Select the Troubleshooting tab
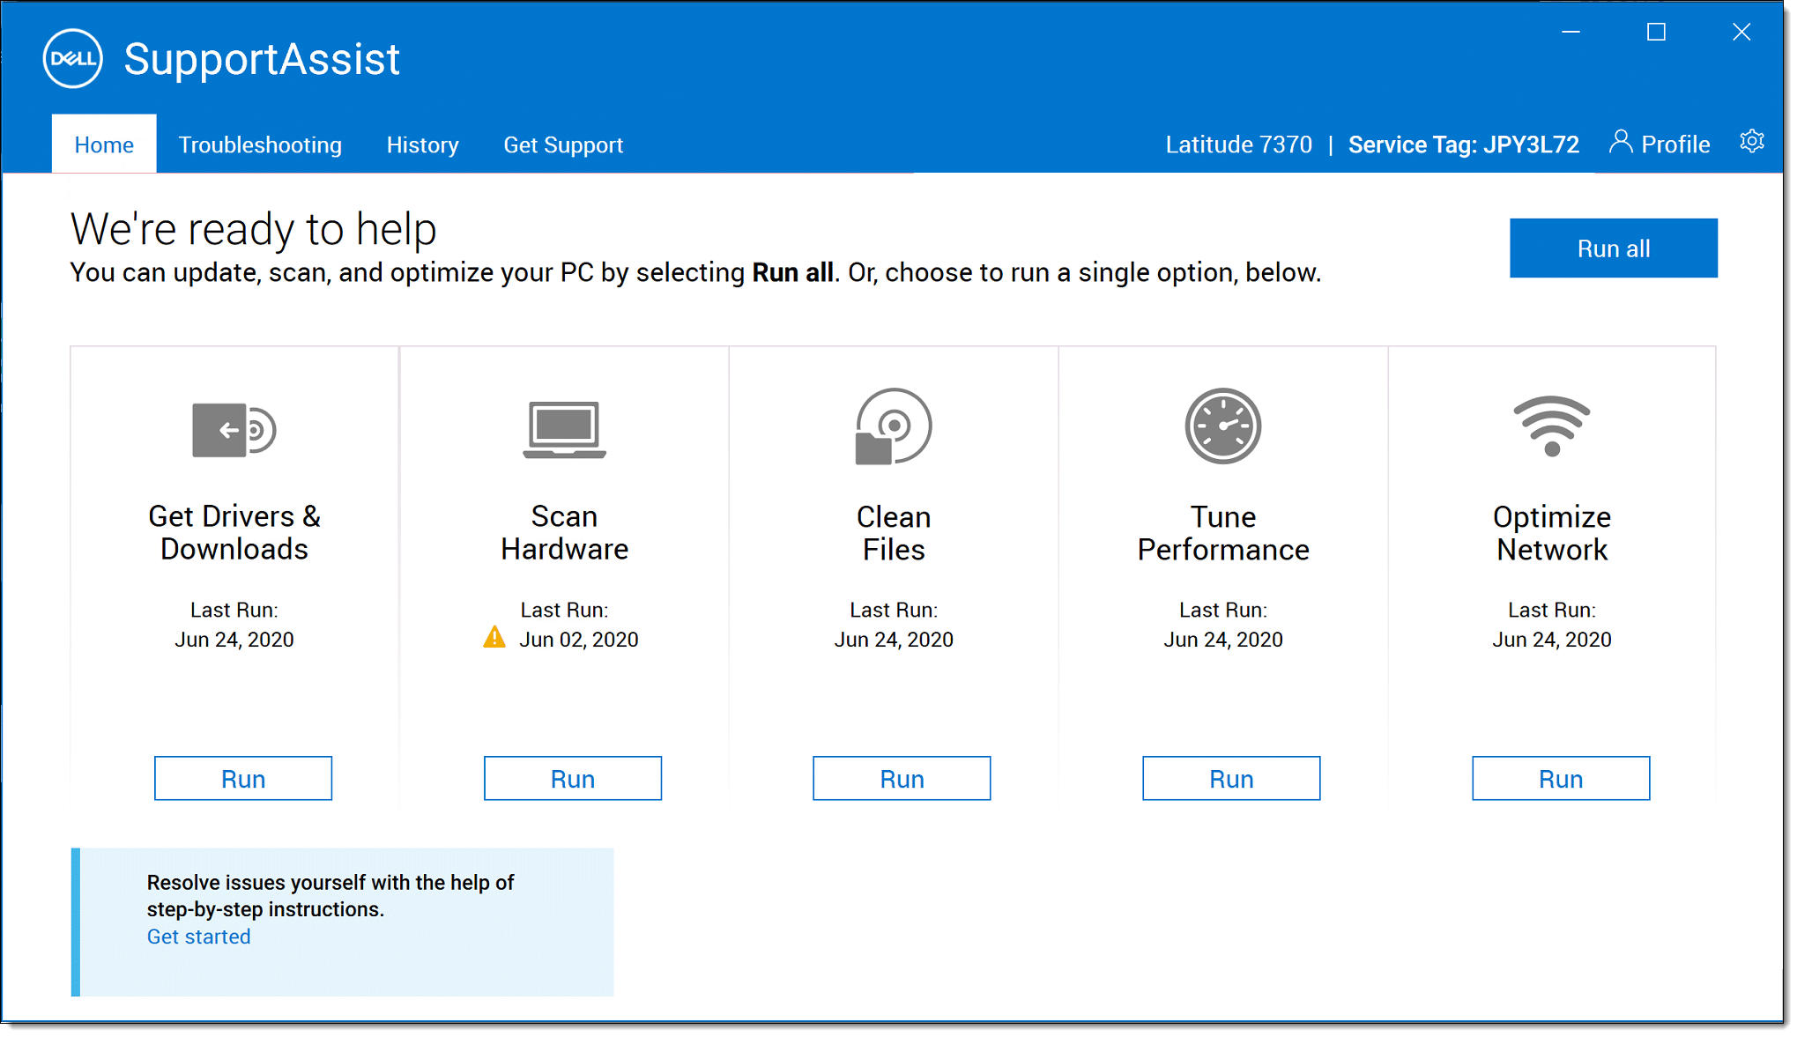1797x1037 pixels. tap(259, 144)
